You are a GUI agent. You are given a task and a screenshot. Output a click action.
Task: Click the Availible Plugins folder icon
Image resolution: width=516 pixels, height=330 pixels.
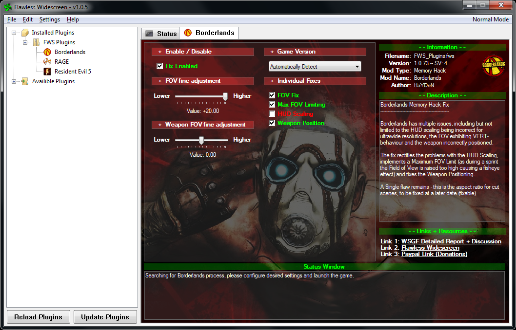coord(25,81)
